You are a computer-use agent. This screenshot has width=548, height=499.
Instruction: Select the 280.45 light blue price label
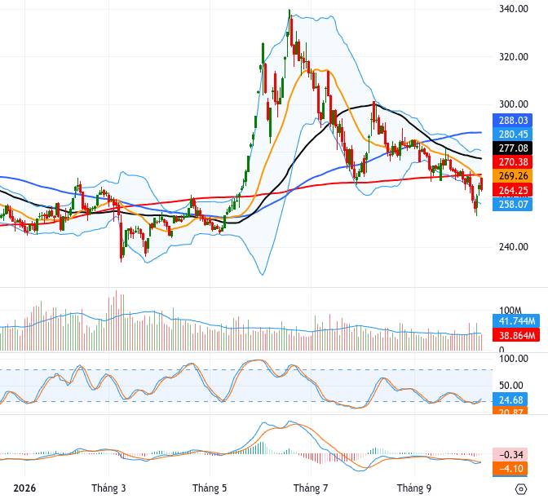[x=512, y=135]
